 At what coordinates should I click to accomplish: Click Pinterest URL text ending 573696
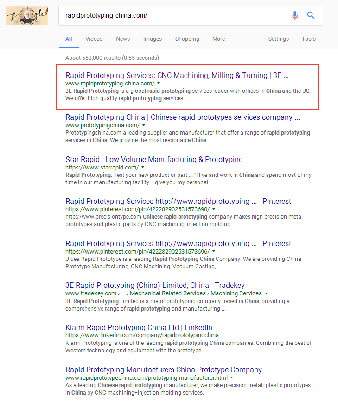(137, 251)
